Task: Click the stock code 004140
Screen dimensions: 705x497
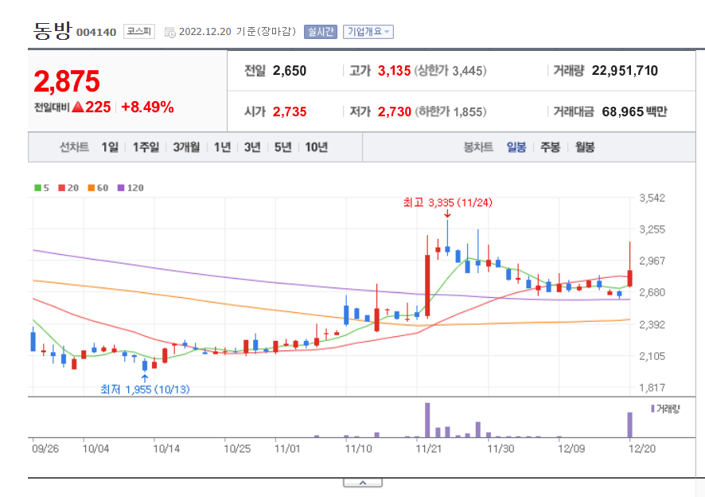Action: 96,33
